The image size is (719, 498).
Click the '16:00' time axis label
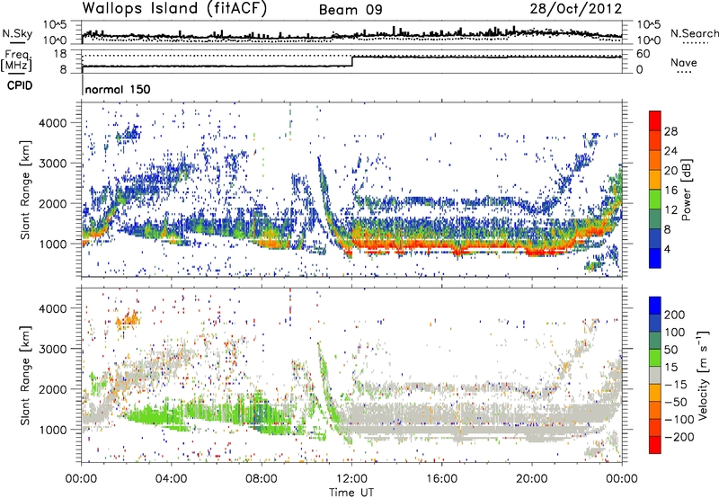[x=442, y=478]
